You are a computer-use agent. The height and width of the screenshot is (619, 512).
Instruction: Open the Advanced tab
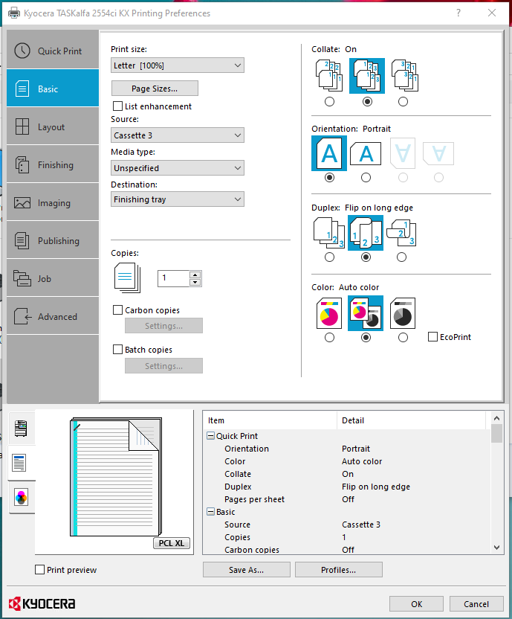click(53, 315)
